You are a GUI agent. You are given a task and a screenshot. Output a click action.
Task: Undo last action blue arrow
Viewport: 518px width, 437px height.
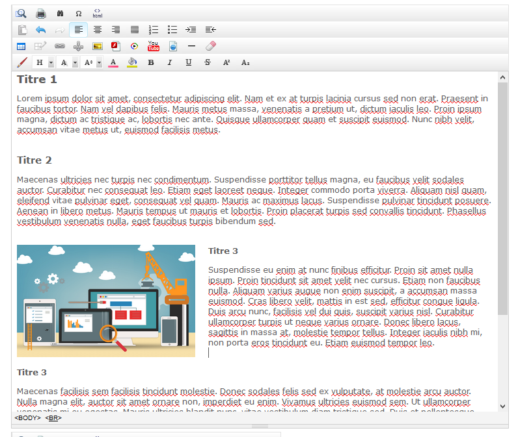pos(40,30)
